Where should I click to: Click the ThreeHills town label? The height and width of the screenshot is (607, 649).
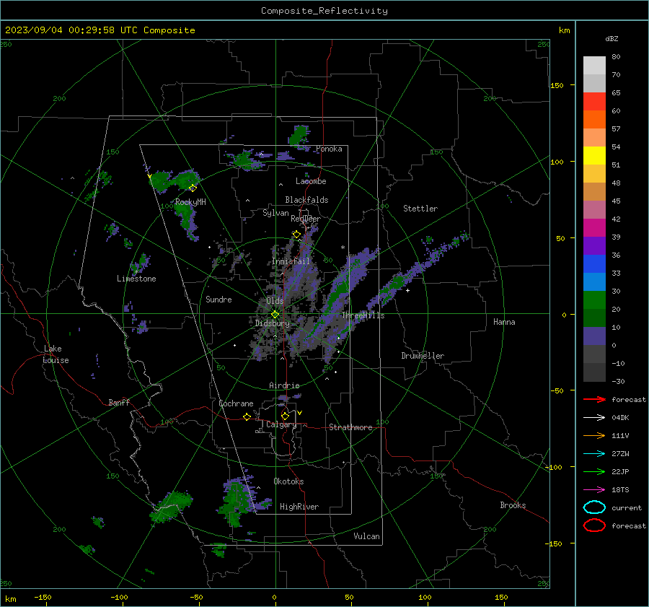tap(363, 315)
